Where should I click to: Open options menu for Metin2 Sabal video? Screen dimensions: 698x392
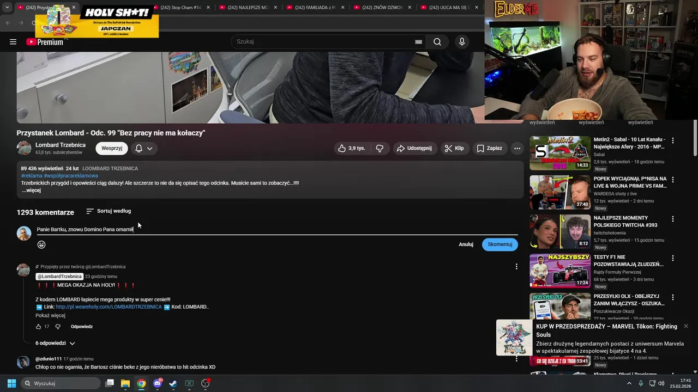[x=672, y=140]
